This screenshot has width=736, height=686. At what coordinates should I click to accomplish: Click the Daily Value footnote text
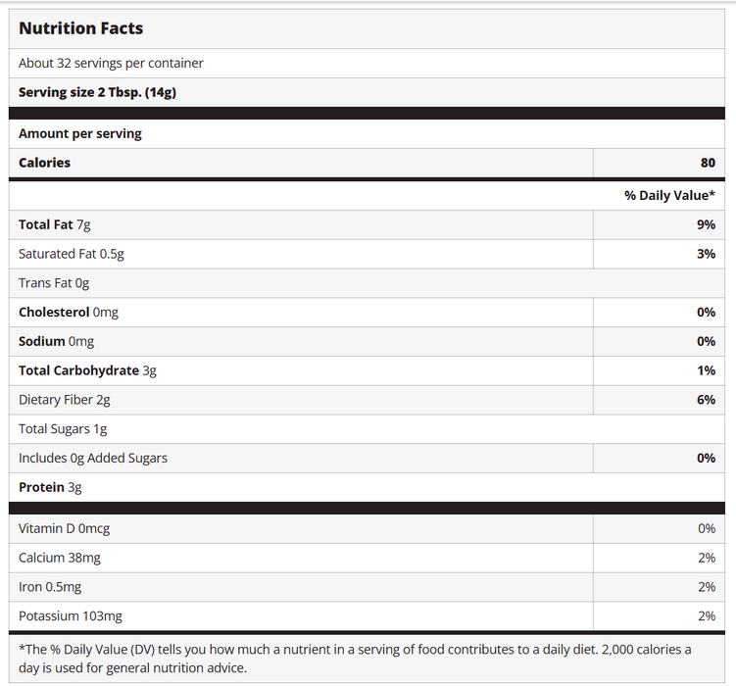click(355, 658)
